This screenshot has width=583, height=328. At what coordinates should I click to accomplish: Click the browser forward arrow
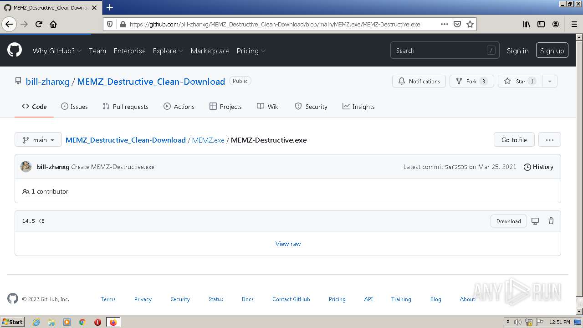[x=24, y=24]
